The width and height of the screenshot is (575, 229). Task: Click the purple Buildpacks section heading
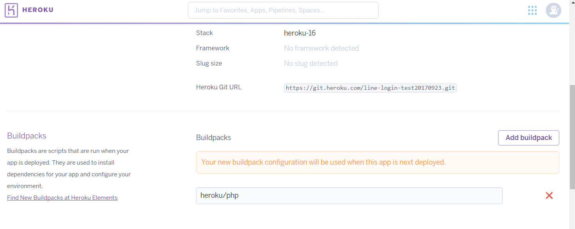(27, 136)
